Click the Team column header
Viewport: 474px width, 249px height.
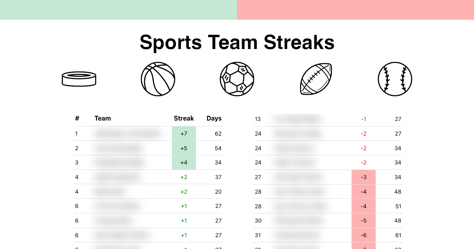[103, 118]
